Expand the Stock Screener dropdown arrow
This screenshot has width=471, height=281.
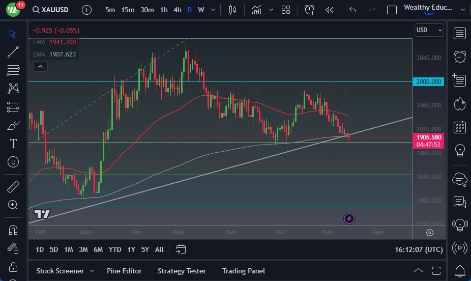(92, 271)
